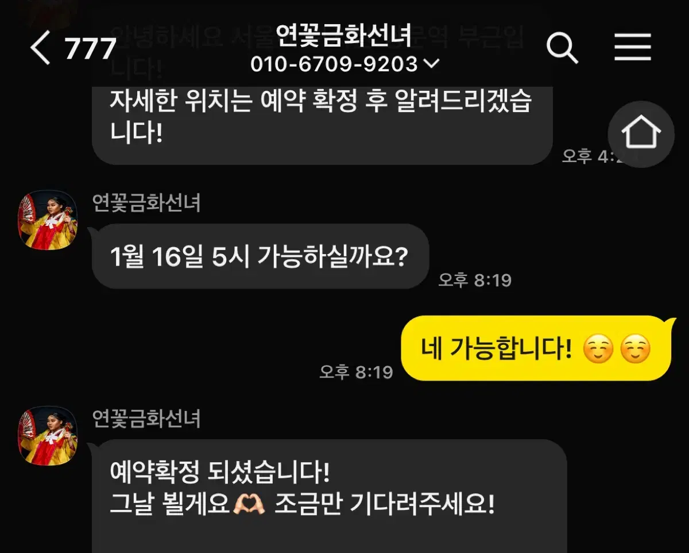Image resolution: width=689 pixels, height=553 pixels.
Task: Tap the back arrow beside 777
Action: pyautogui.click(x=40, y=48)
